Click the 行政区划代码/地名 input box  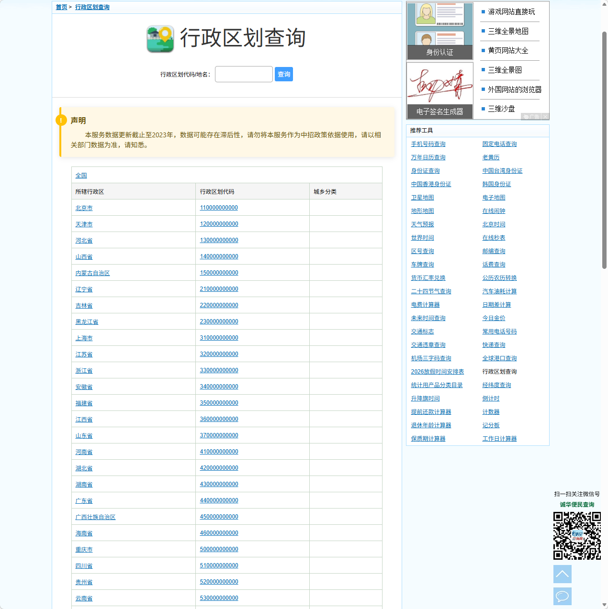click(x=244, y=74)
